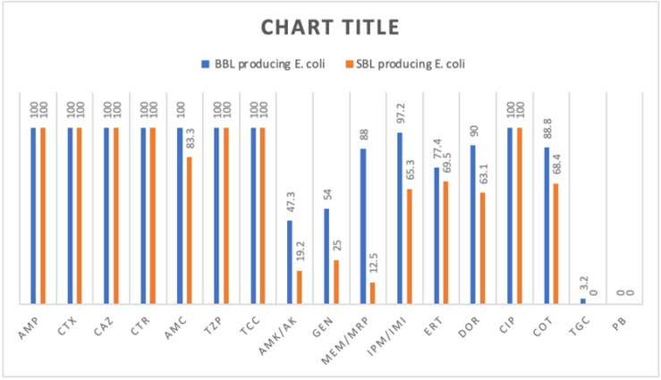
Task: Click the Chart Title text
Action: click(330, 28)
